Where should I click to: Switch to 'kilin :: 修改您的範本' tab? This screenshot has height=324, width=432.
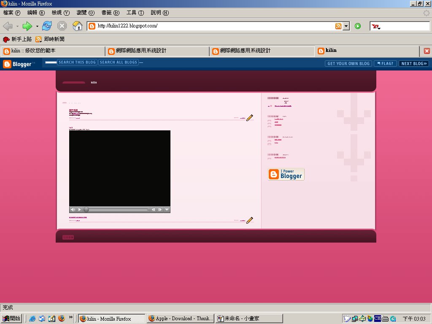pyautogui.click(x=53, y=51)
